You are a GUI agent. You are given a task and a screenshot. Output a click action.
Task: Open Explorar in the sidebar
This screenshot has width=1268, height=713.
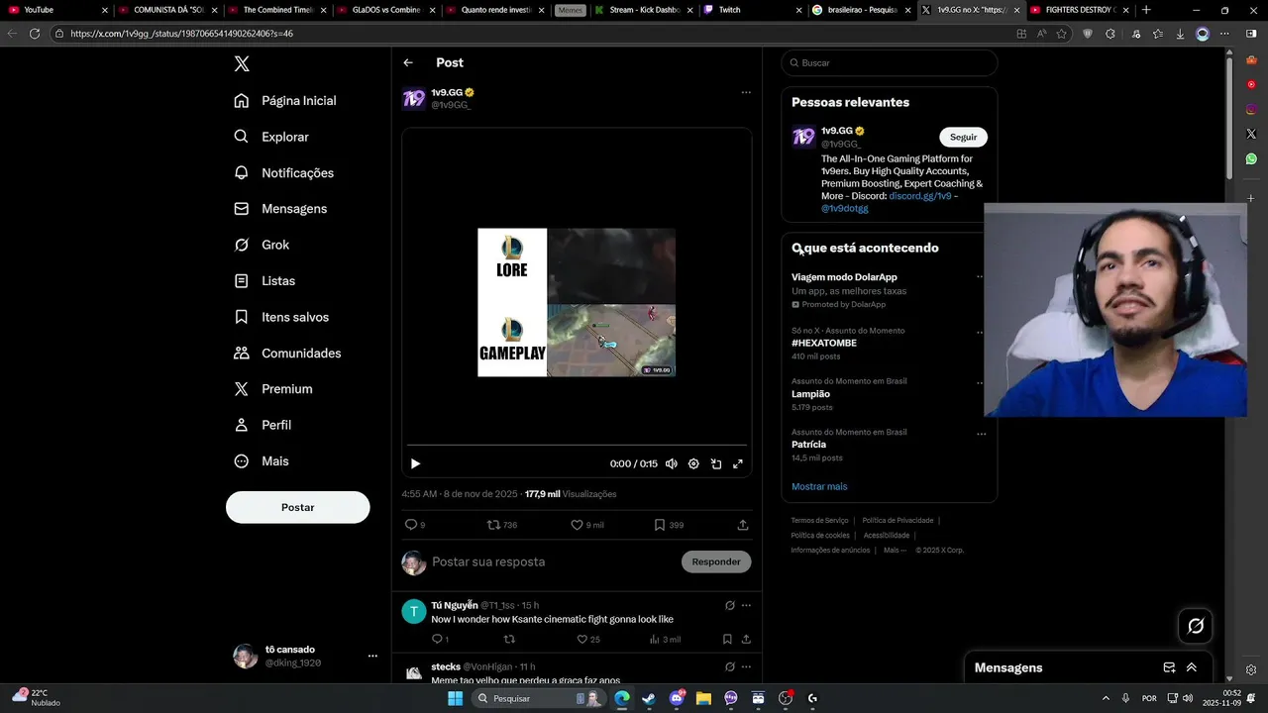271,137
